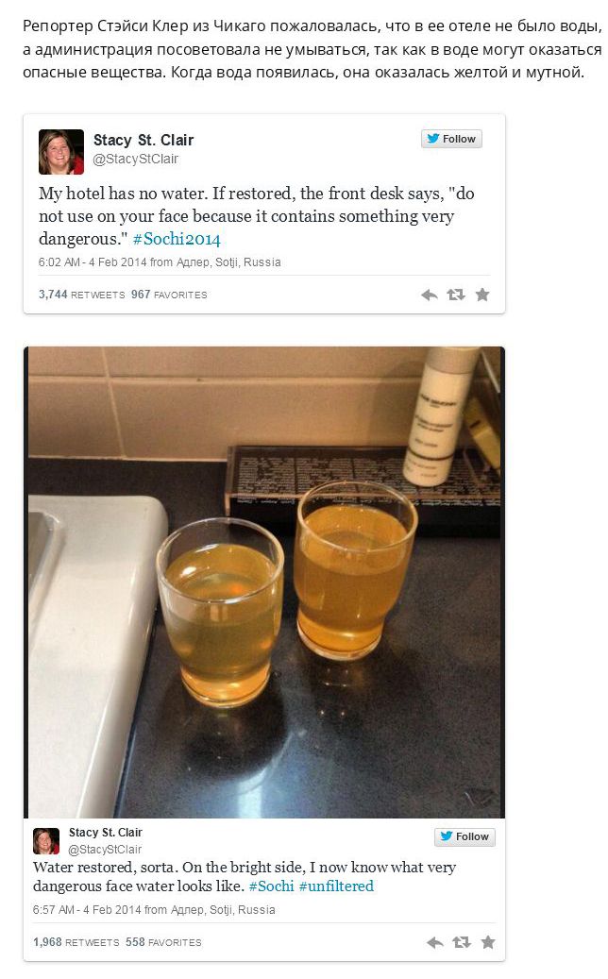Follow Stacy St. Clair from first tweet
The image size is (608, 979).
[x=451, y=139]
